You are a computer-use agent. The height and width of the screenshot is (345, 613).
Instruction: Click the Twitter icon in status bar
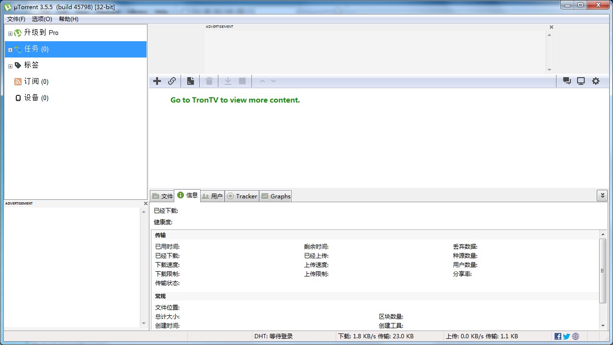point(566,336)
